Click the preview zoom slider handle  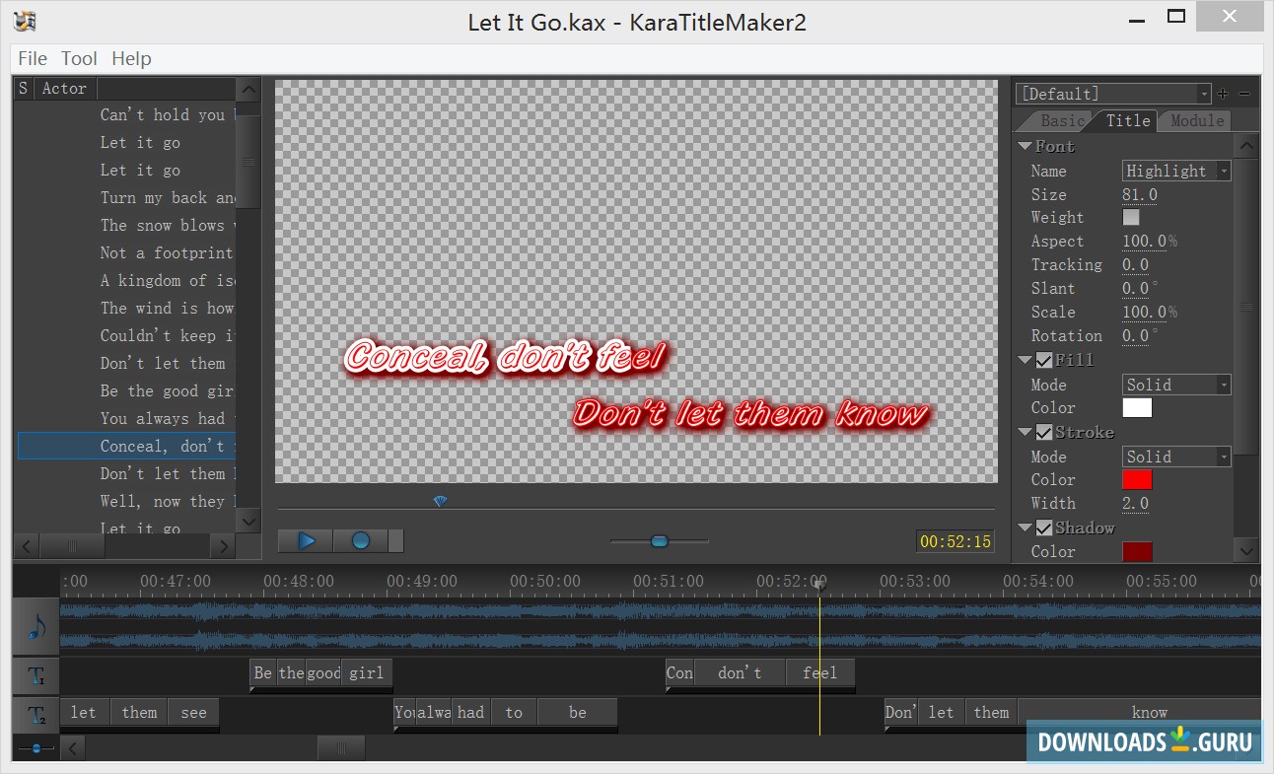click(x=660, y=540)
